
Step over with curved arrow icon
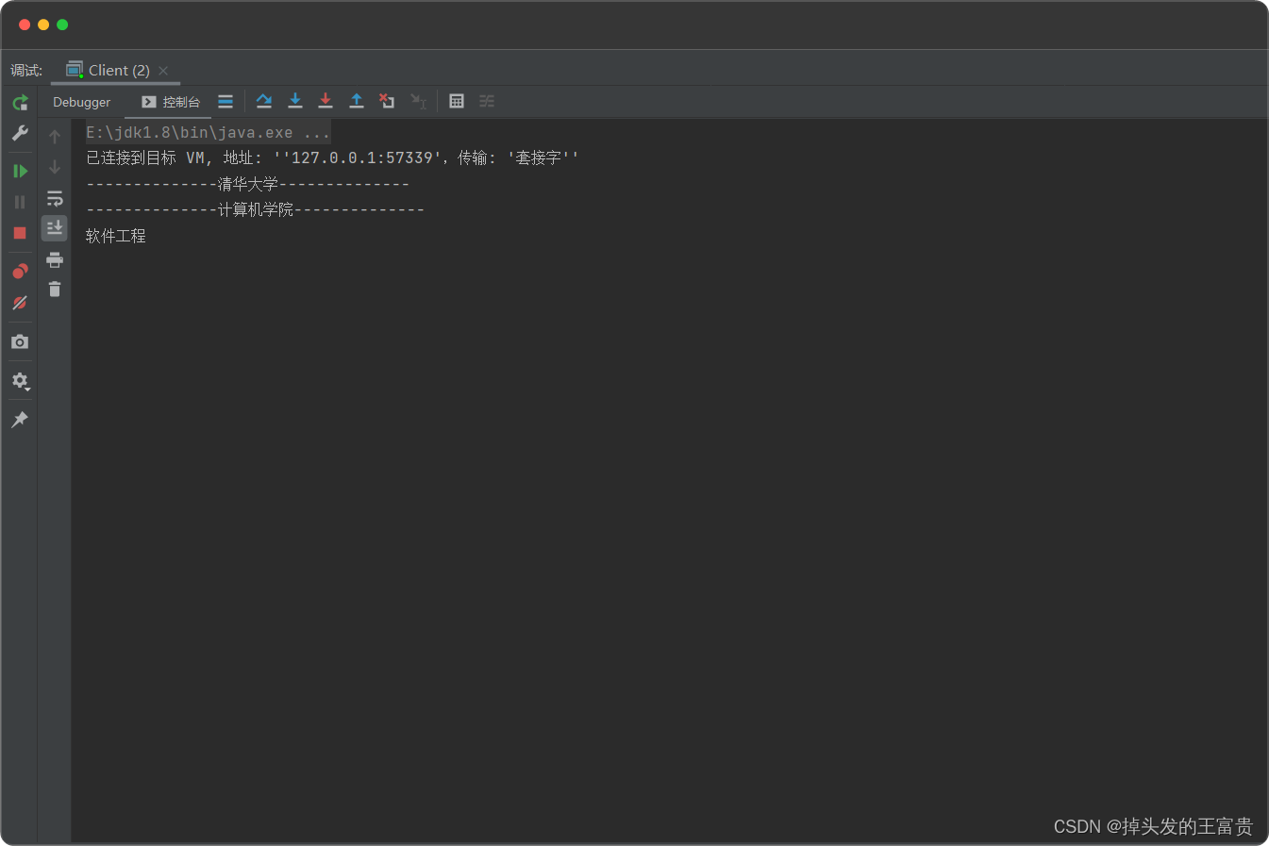tap(264, 101)
